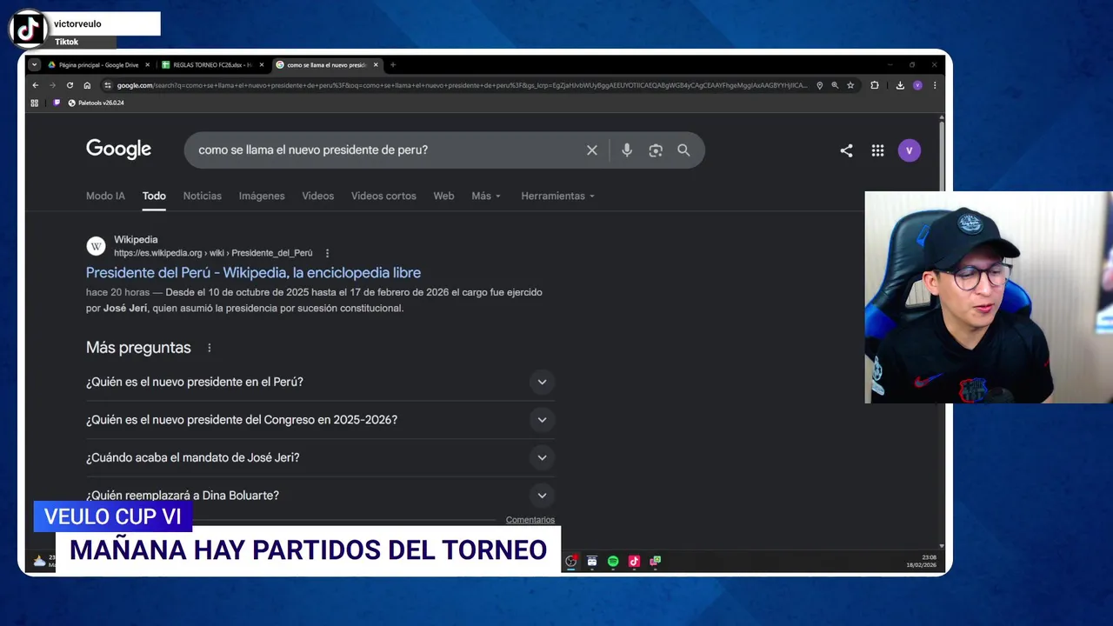The height and width of the screenshot is (626, 1113).
Task: Open the bookmarks bar apps shortcut
Action: point(35,103)
